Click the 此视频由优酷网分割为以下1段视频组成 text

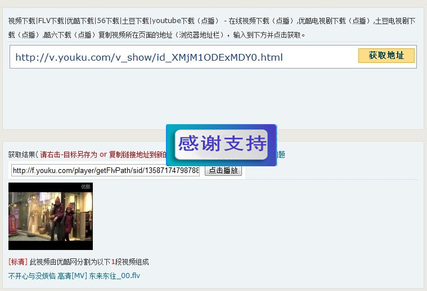pos(89,262)
